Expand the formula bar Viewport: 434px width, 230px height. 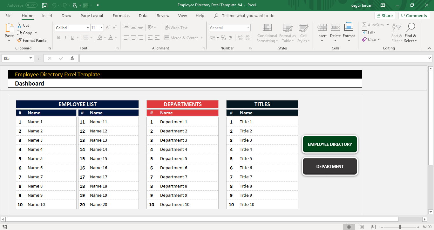(430, 58)
